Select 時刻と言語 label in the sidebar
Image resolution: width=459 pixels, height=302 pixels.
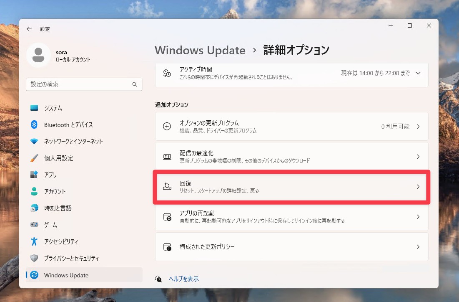(x=58, y=208)
